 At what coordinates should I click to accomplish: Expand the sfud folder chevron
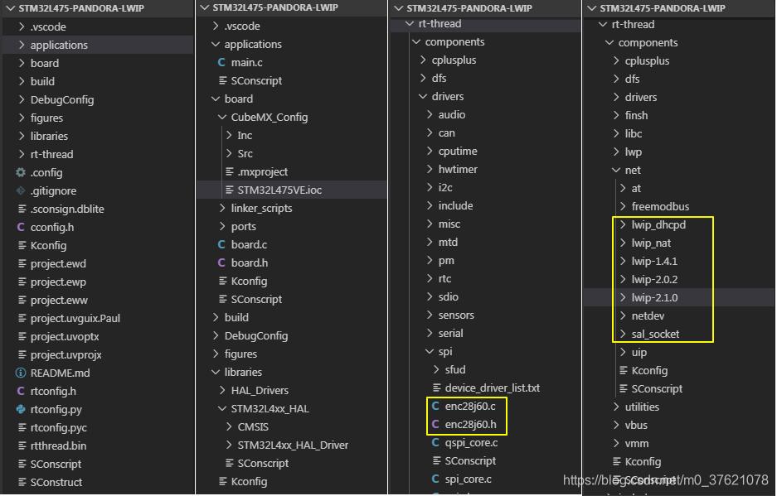[x=436, y=370]
